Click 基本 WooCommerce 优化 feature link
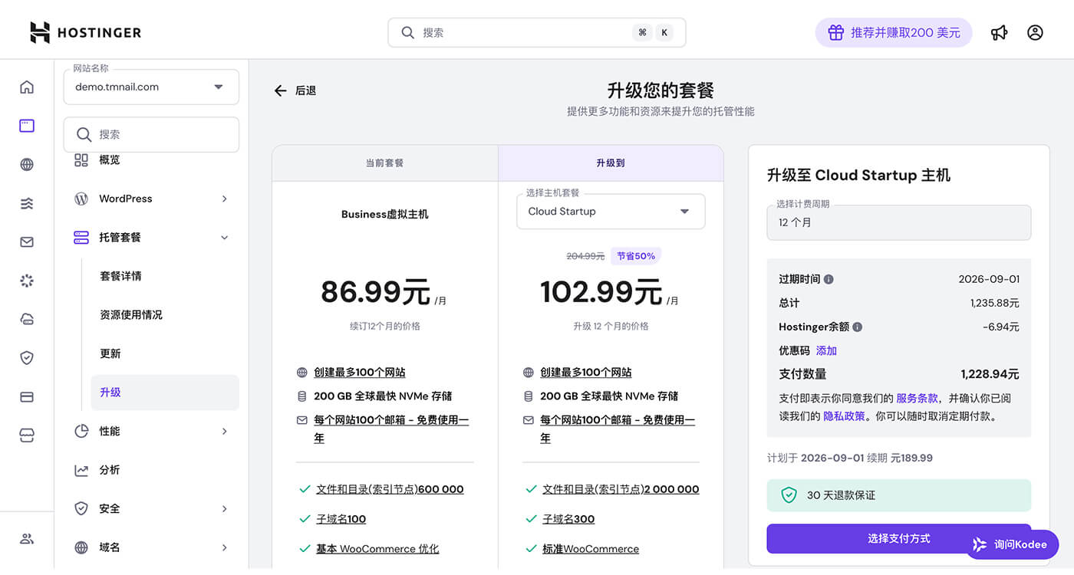The image size is (1074, 575). coord(377,549)
